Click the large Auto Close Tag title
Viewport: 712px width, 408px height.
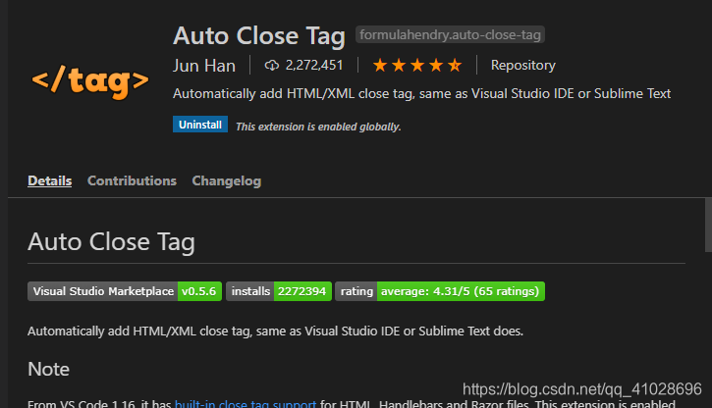pyautogui.click(x=259, y=36)
